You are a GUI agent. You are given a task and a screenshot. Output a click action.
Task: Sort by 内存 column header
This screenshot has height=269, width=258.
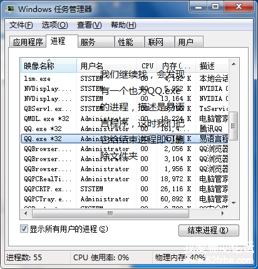177,66
